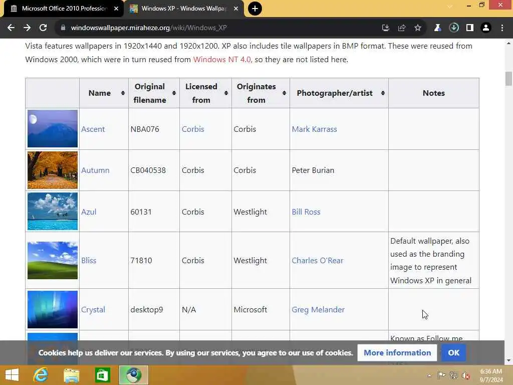The width and height of the screenshot is (513, 385).
Task: Toggle the browser side panel
Action: point(470,28)
